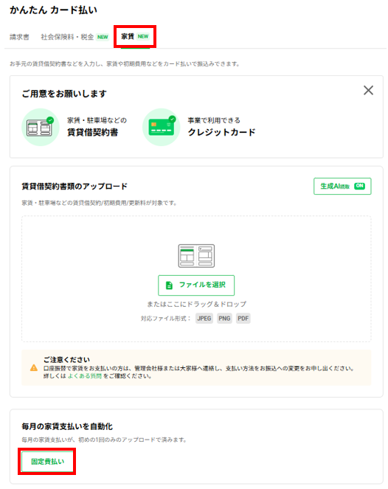Click the またはここにドラッグ&ドロップ text
The height and width of the screenshot is (489, 388).
tap(196, 304)
